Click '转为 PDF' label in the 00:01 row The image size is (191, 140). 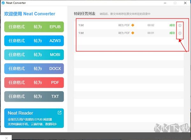pyautogui.click(x=124, y=33)
